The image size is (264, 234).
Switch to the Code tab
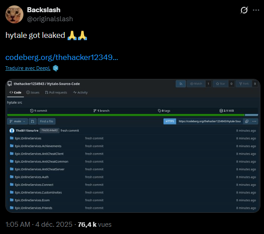click(x=15, y=92)
